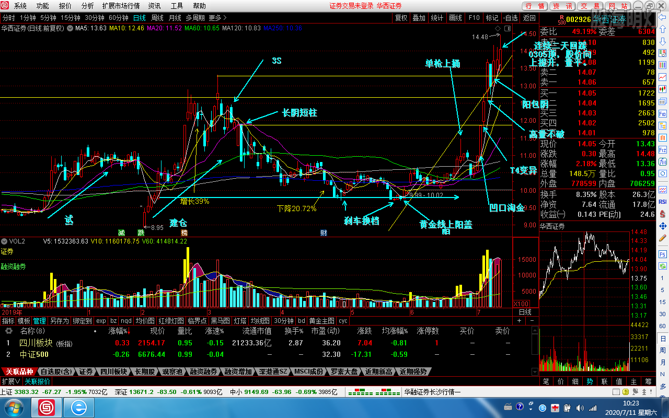Open the red securities app on taskbar
This screenshot has height=418, width=669.
[x=47, y=407]
